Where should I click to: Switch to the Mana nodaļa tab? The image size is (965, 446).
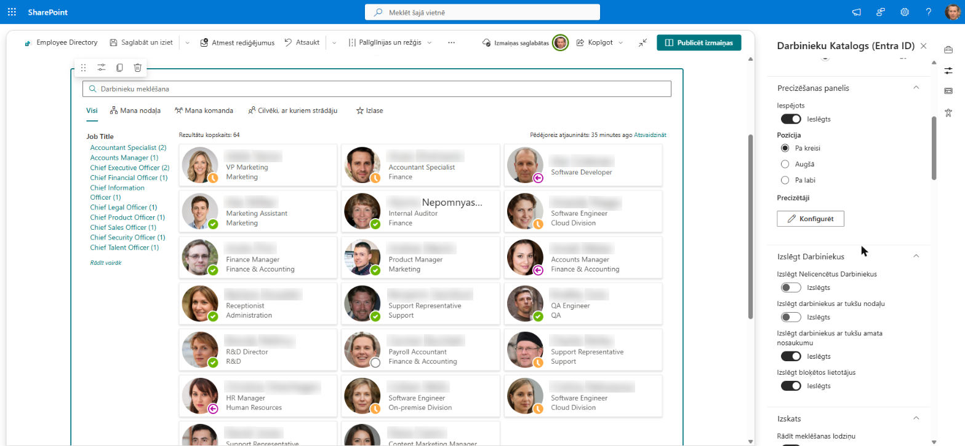click(x=135, y=111)
